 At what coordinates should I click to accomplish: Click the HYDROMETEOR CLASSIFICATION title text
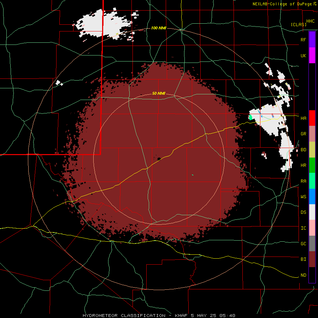[x=124, y=316]
